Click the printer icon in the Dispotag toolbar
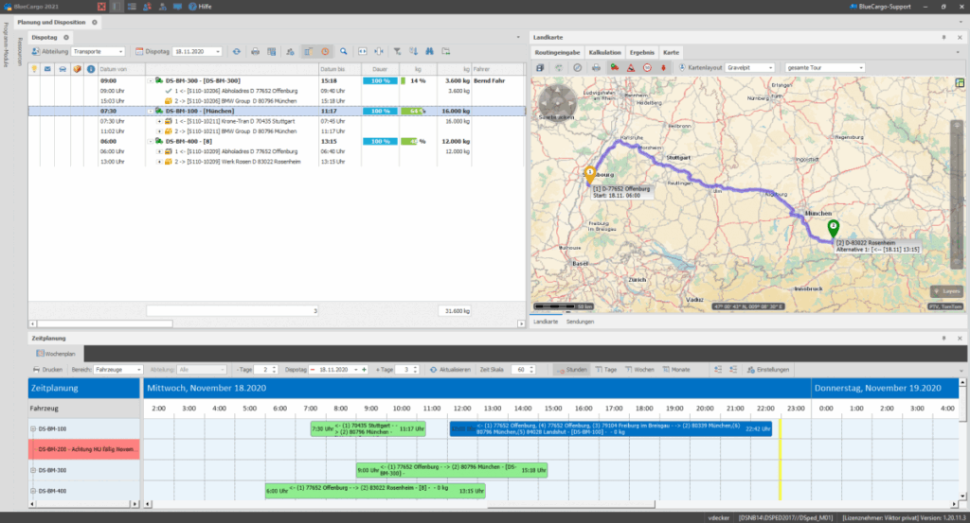 (256, 51)
